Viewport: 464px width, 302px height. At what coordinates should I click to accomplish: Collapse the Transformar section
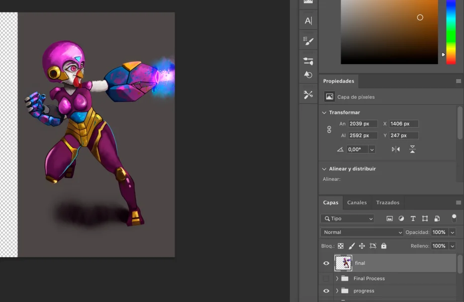[324, 113]
